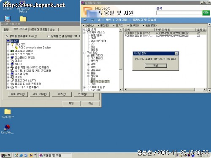Click the 확인 button in 시스템 정보 dialog
Viewport: 211px width, 158px height.
156,66
